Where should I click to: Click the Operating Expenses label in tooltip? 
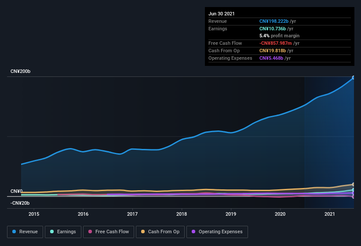(x=230, y=58)
